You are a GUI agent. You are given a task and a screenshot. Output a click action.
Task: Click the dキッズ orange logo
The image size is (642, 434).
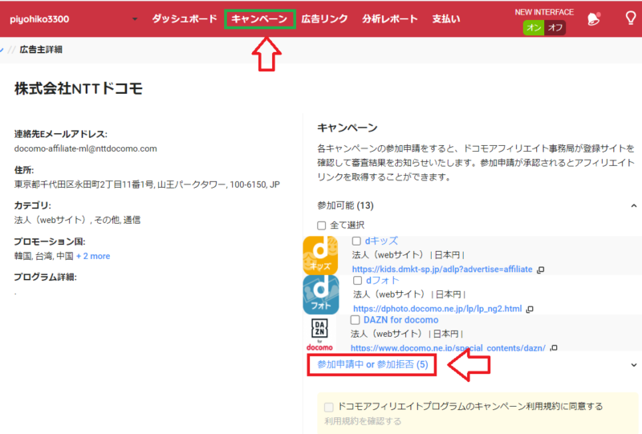point(320,255)
